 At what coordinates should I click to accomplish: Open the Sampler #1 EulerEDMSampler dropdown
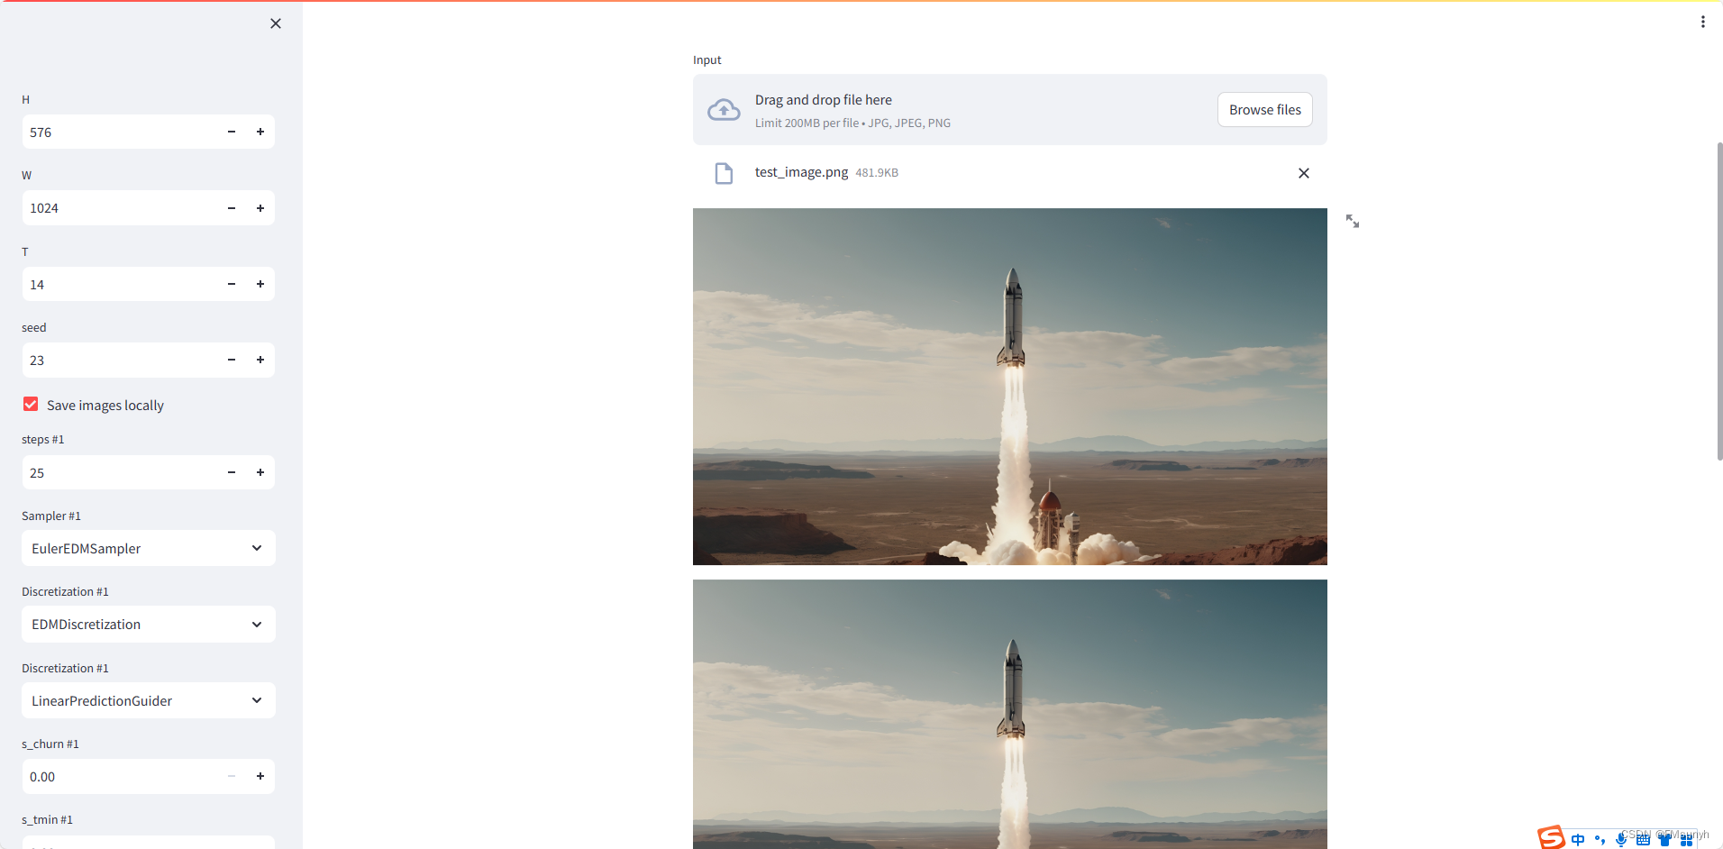(x=149, y=548)
